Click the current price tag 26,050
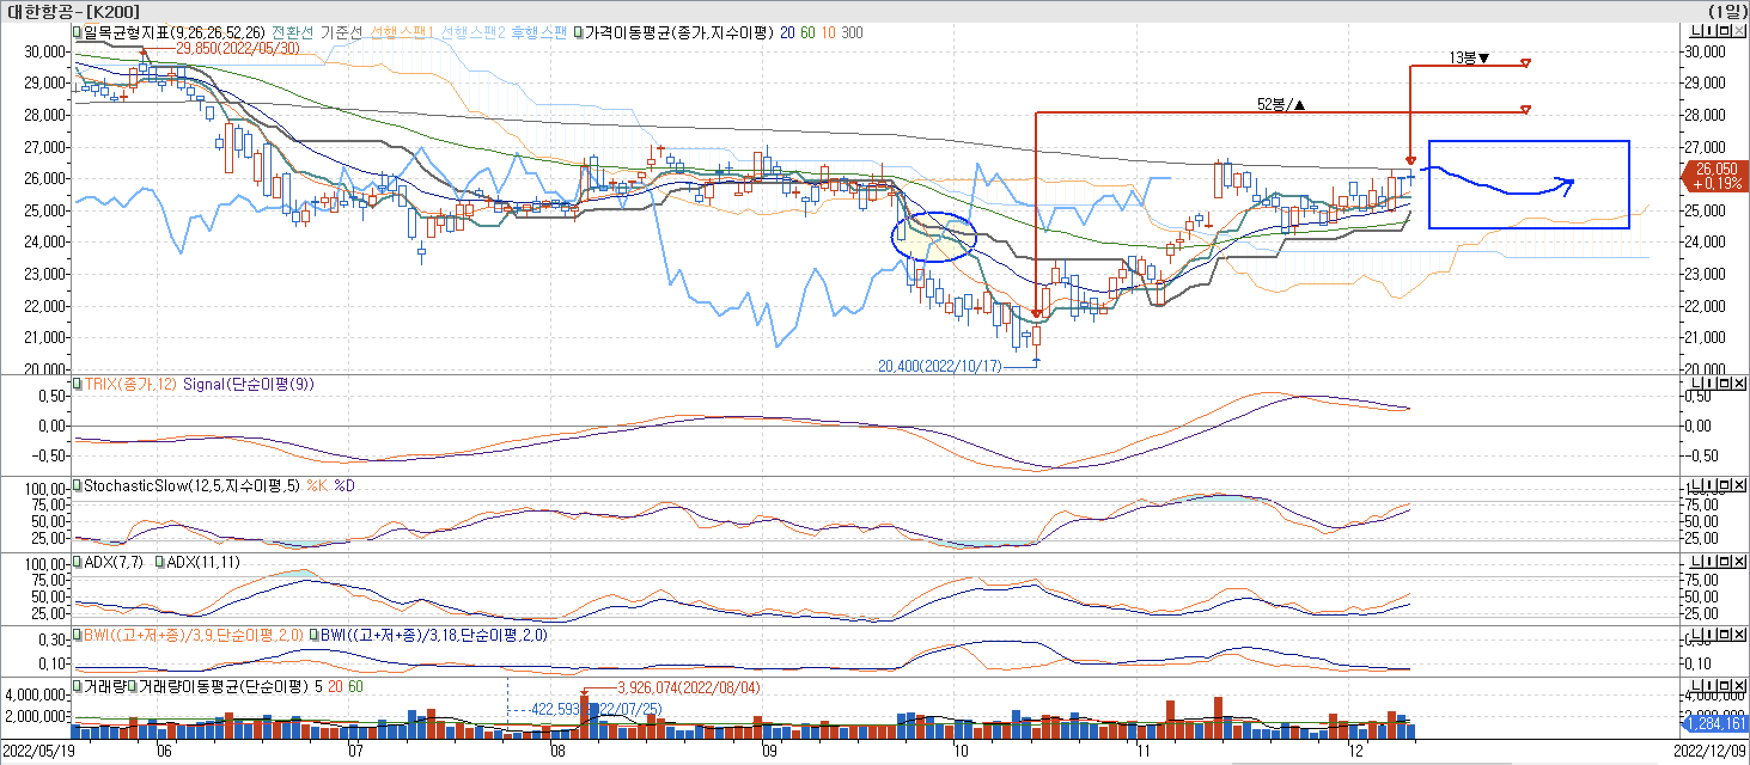Viewport: 1750px width, 765px height. coord(1716,169)
